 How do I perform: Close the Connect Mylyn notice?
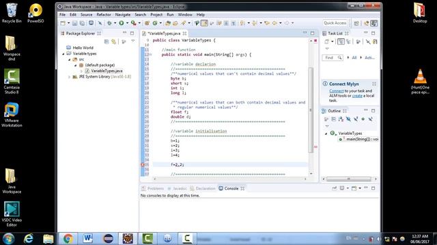pyautogui.click(x=374, y=84)
